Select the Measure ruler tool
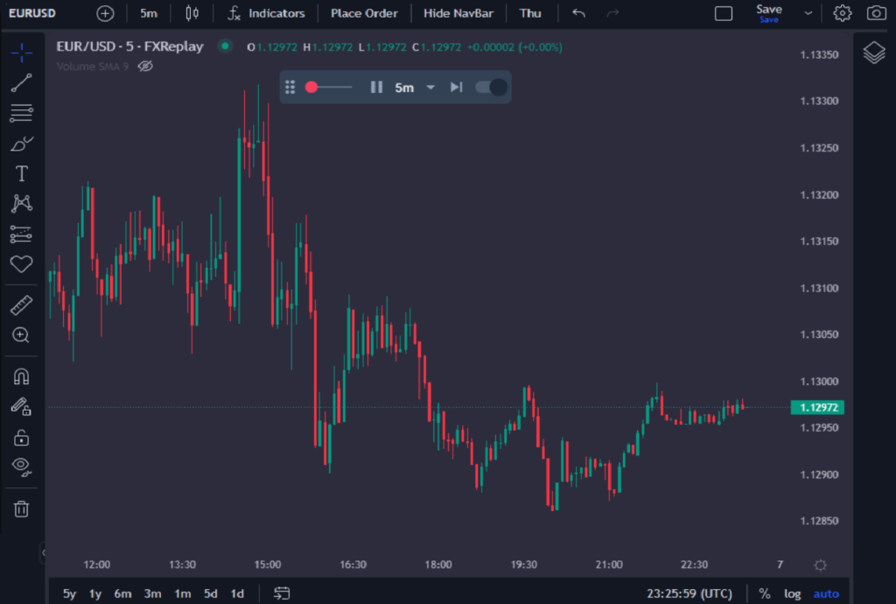Viewport: 896px width, 604px height. [20, 304]
